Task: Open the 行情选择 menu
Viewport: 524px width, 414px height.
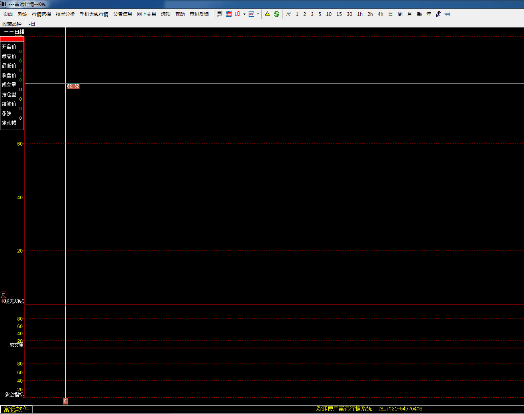Action: (x=41, y=14)
